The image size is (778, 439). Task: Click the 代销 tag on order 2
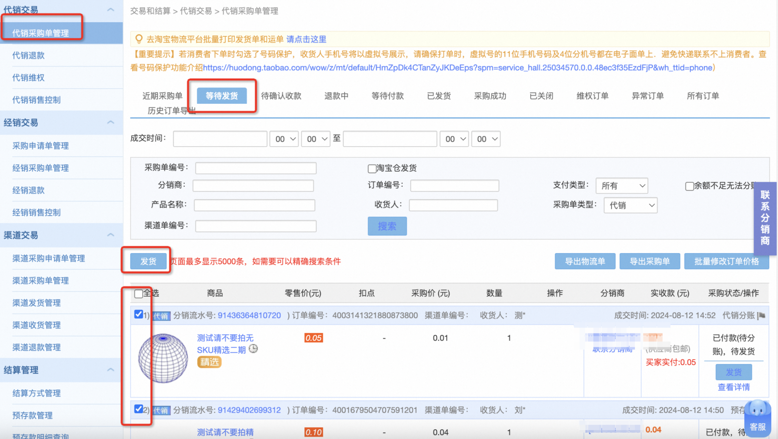[161, 410]
